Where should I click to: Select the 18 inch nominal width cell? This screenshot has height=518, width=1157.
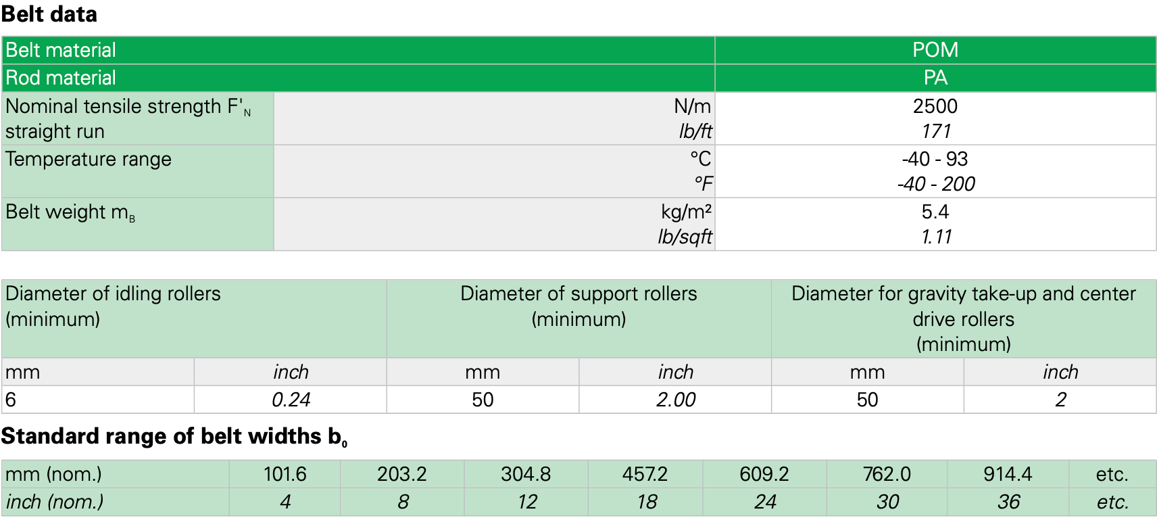point(646,502)
